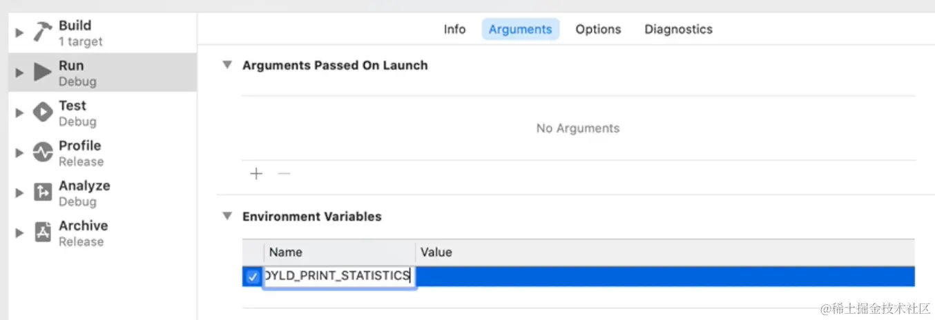Click the Archive action icon
Image resolution: width=935 pixels, height=320 pixels.
(43, 232)
